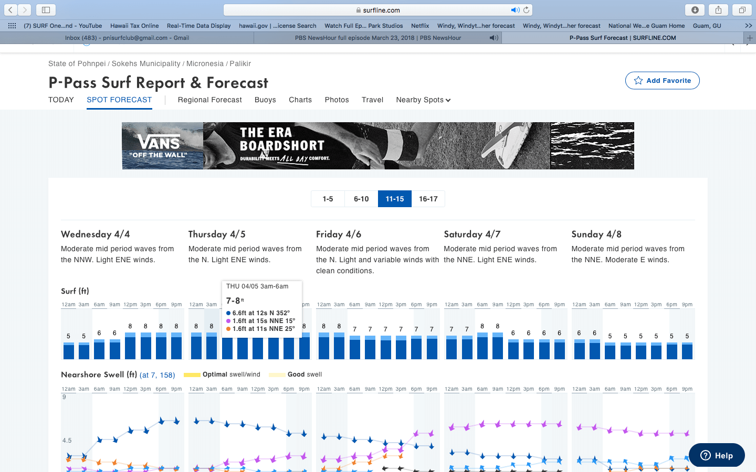This screenshot has height=472, width=756.
Task: Select days 11-15 forecast range
Action: pyautogui.click(x=395, y=199)
